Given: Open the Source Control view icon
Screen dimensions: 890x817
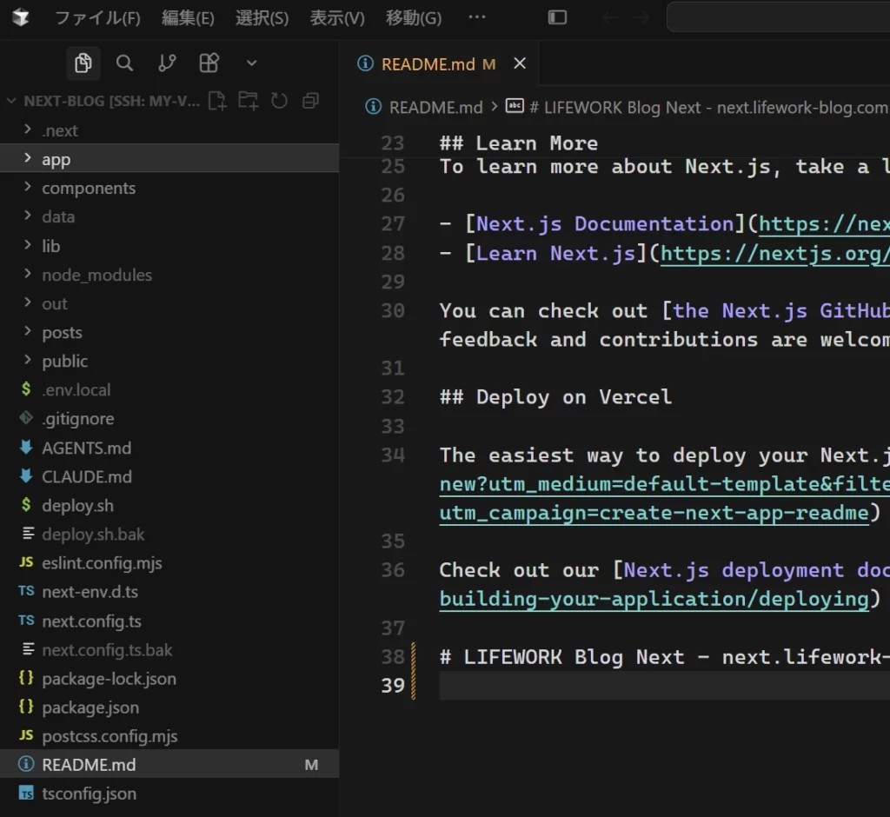Looking at the screenshot, I should [167, 63].
